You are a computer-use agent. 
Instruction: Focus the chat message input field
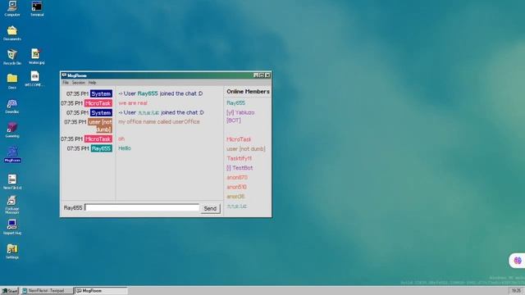point(142,207)
